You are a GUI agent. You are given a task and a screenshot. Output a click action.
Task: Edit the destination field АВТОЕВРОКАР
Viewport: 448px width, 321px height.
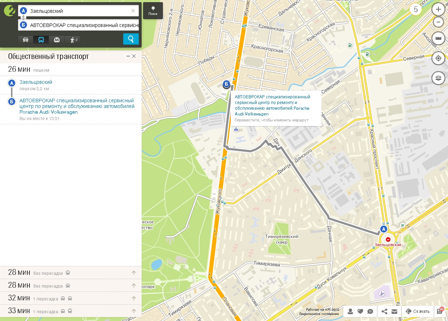[x=78, y=25]
